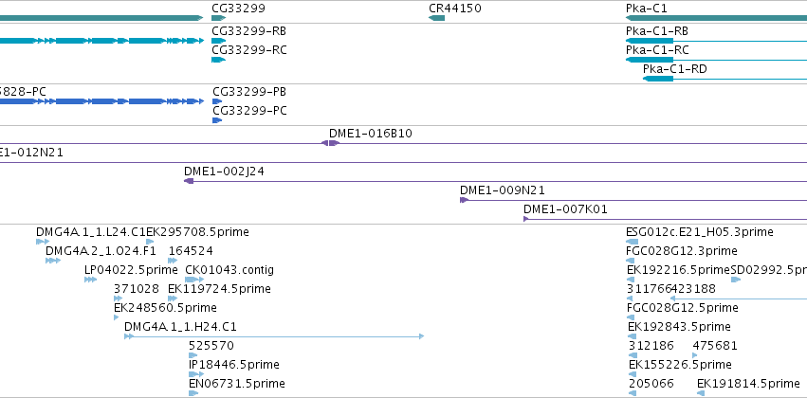
Task: Click the FGC028G12.3prime EST glyph
Action: [630, 261]
